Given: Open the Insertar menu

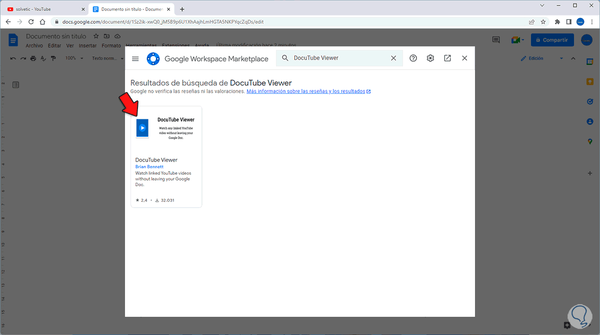Looking at the screenshot, I should click(x=87, y=45).
